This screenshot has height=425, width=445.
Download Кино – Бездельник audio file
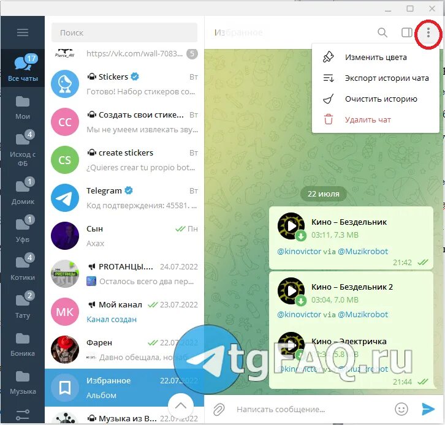(301, 236)
